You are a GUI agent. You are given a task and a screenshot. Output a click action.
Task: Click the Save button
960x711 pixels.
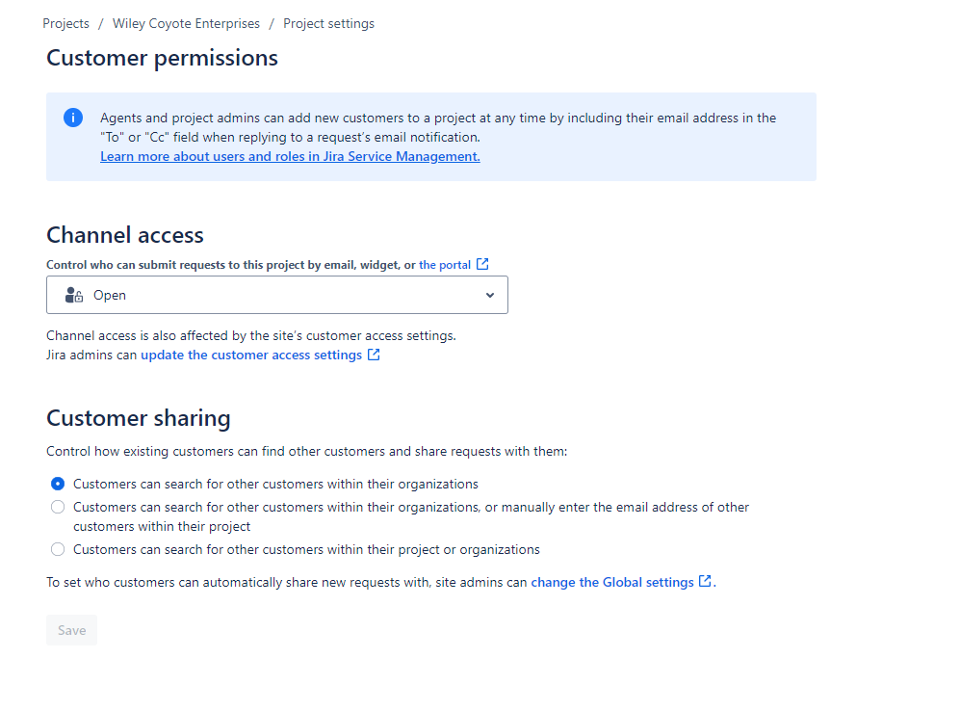click(71, 629)
